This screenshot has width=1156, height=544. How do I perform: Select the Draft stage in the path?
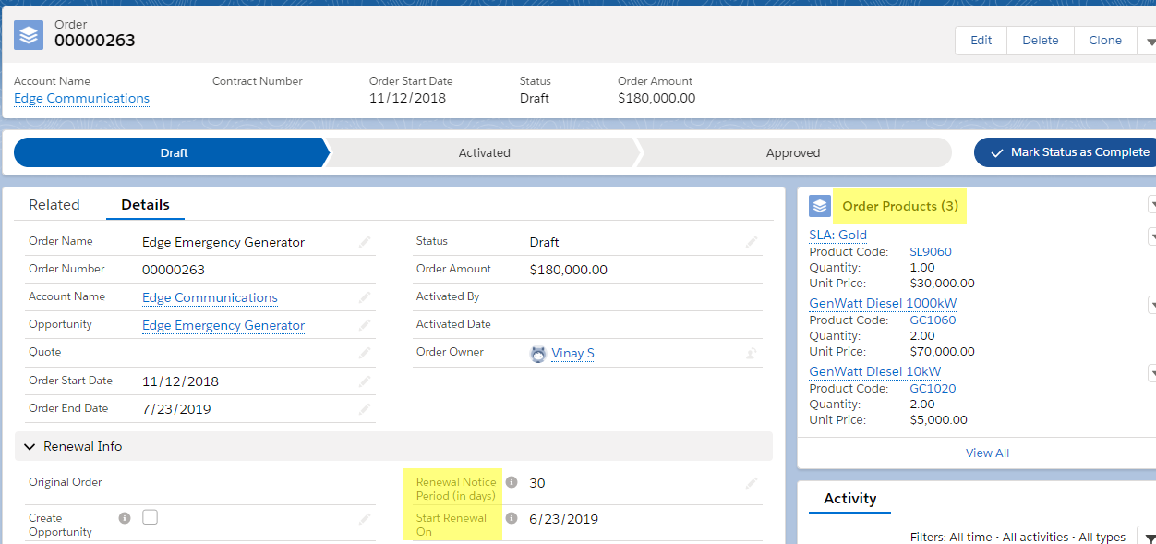(x=173, y=152)
